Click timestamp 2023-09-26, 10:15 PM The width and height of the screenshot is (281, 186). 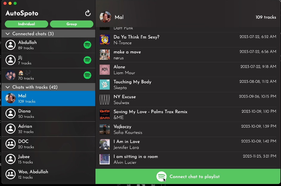[258, 96]
